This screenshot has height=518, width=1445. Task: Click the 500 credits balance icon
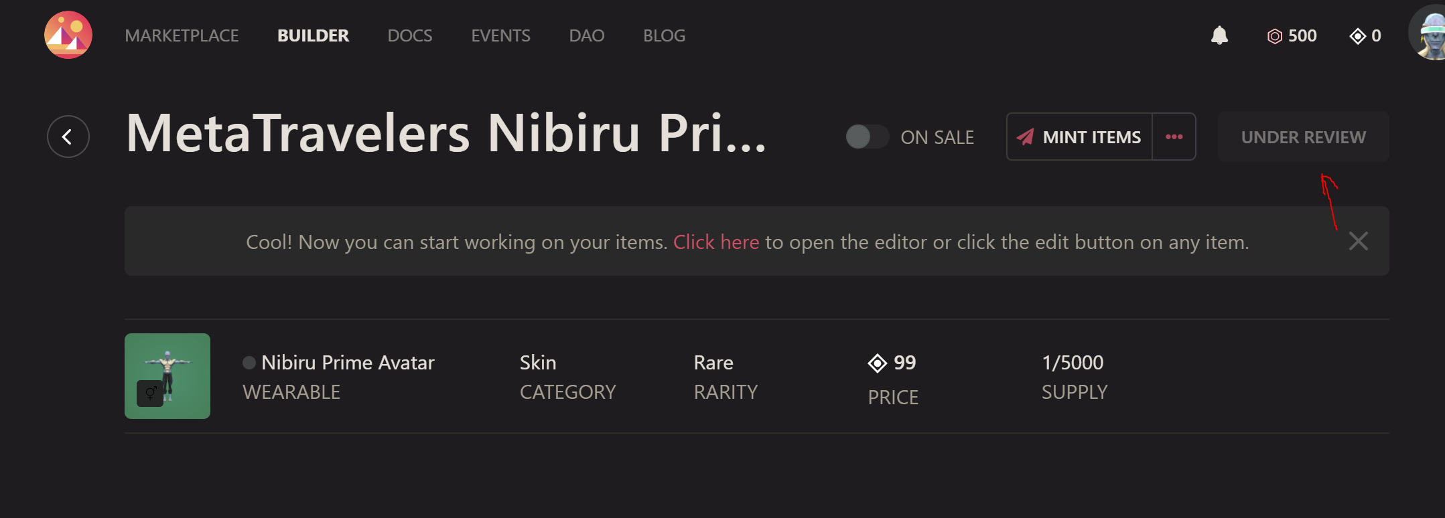click(x=1274, y=36)
